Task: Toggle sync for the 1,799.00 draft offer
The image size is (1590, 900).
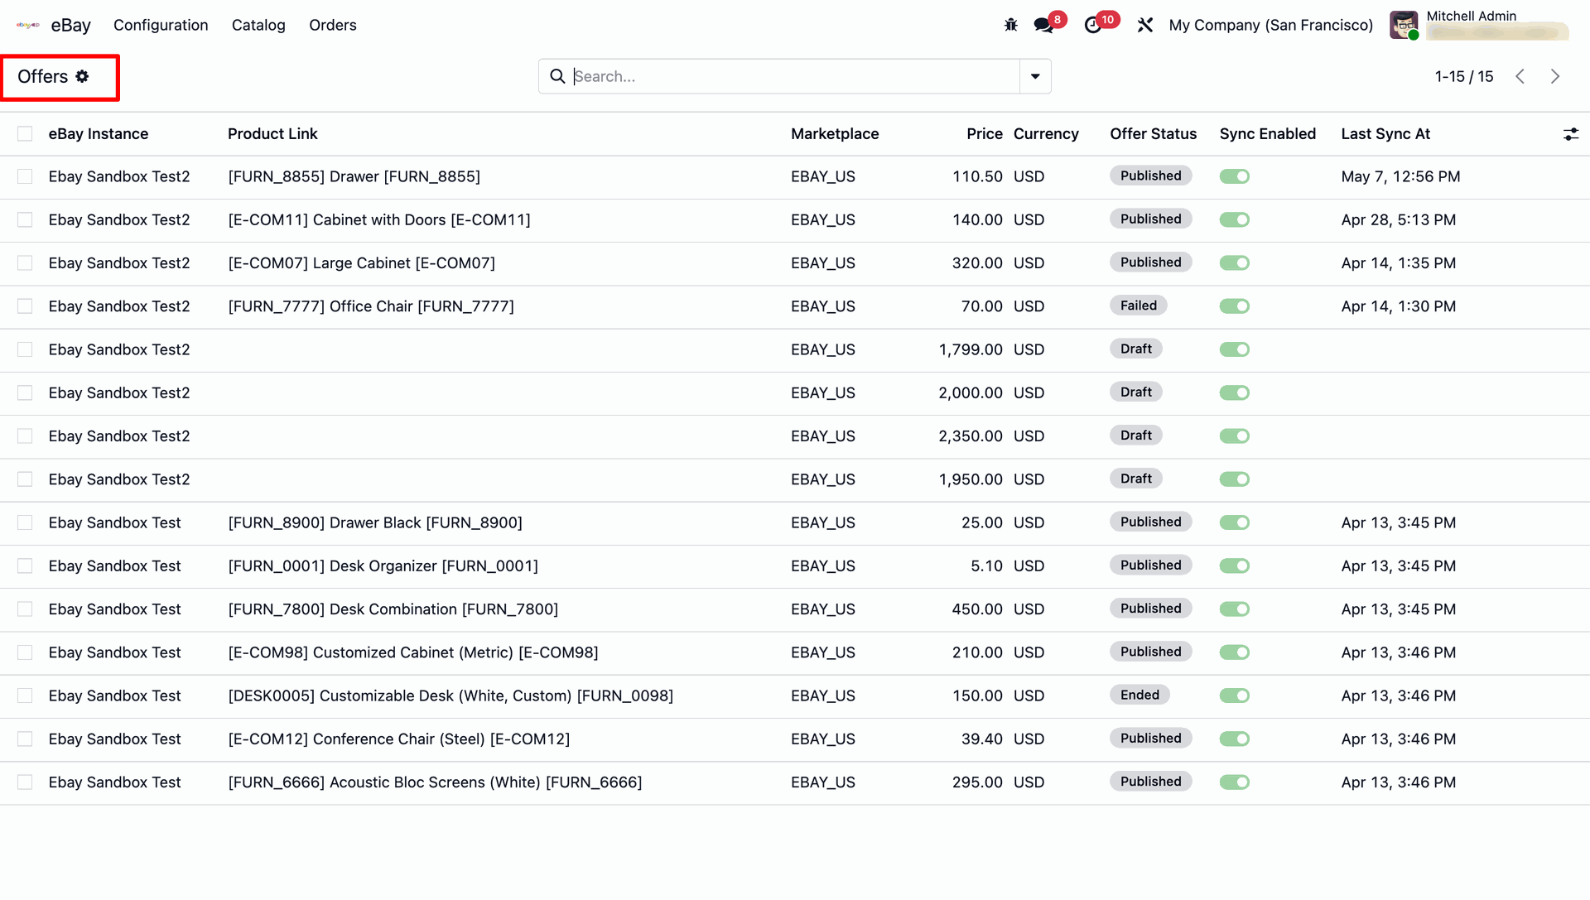Action: [1234, 349]
